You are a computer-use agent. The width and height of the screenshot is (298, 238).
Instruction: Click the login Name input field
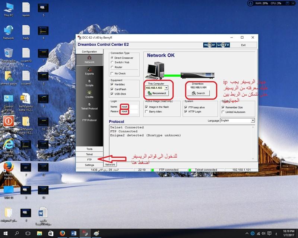[129, 107]
